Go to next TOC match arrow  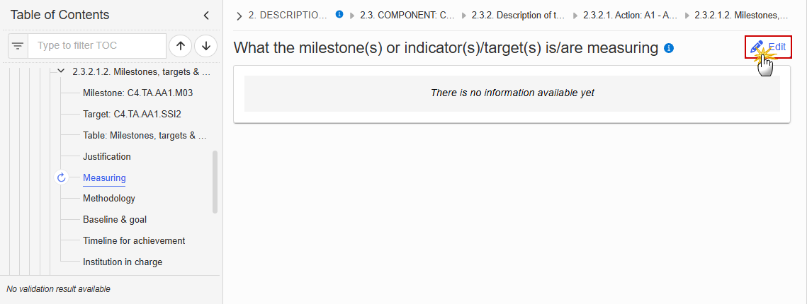pyautogui.click(x=206, y=46)
